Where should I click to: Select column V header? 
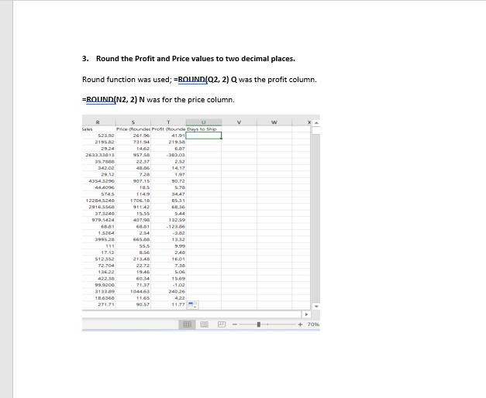(239, 122)
